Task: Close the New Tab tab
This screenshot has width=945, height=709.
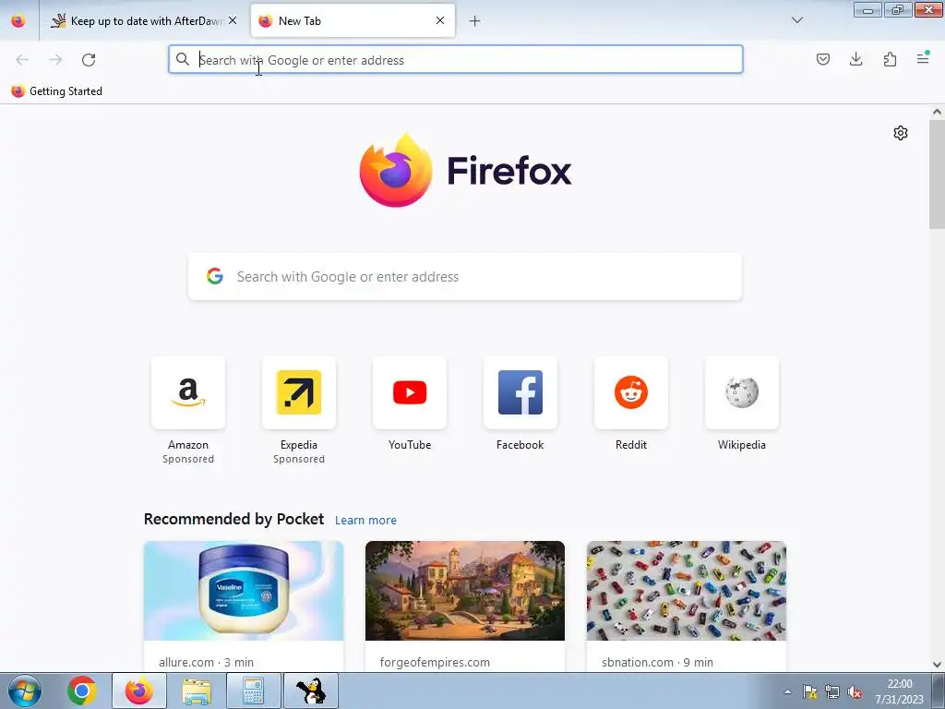Action: point(440,20)
